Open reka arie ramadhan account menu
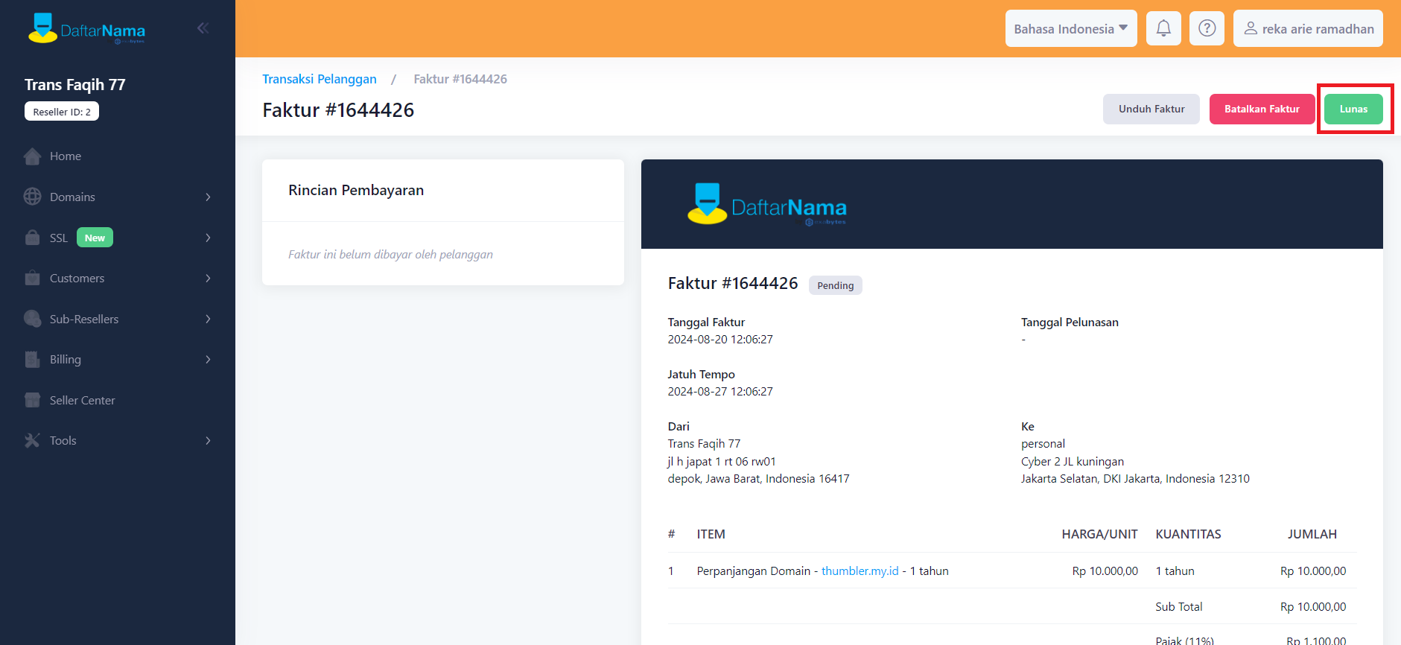Viewport: 1401px width, 645px height. click(1308, 28)
